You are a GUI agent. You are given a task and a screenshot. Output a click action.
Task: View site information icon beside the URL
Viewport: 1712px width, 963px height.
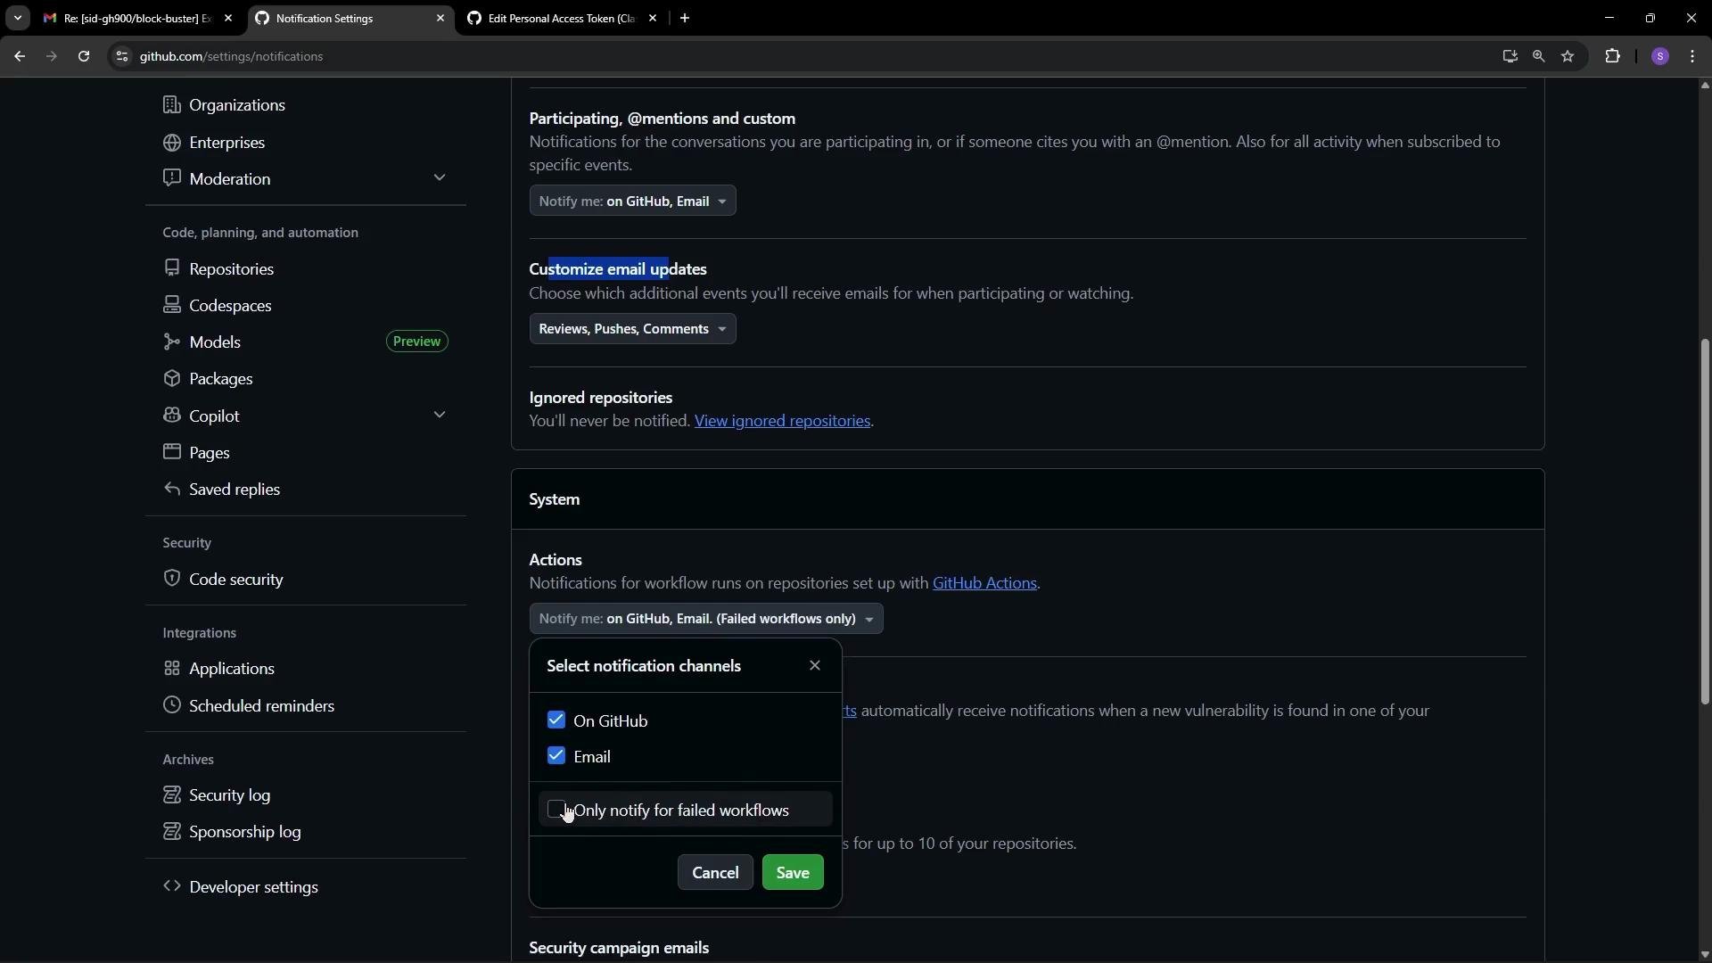[122, 56]
